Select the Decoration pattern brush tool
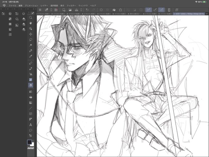The width and height of the screenshot is (209, 157). tap(31, 80)
